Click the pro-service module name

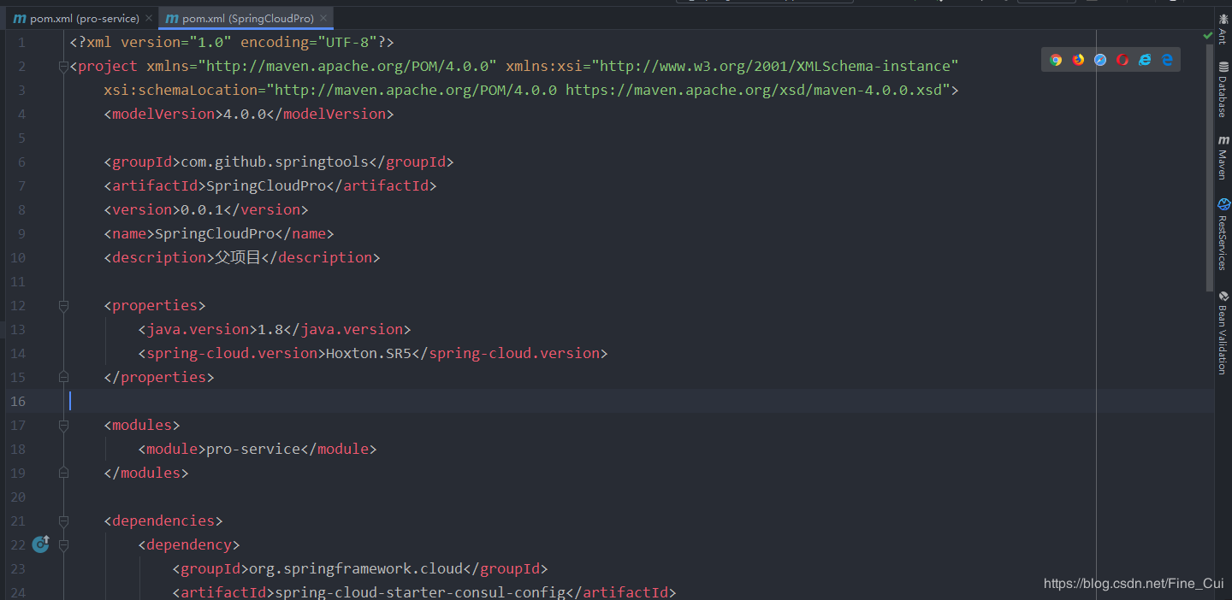pyautogui.click(x=253, y=449)
